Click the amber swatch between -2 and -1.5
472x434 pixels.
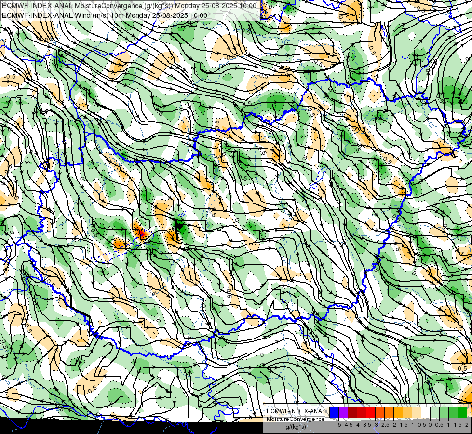398,412
